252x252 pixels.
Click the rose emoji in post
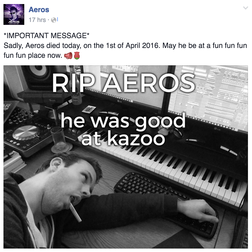click(x=77, y=55)
